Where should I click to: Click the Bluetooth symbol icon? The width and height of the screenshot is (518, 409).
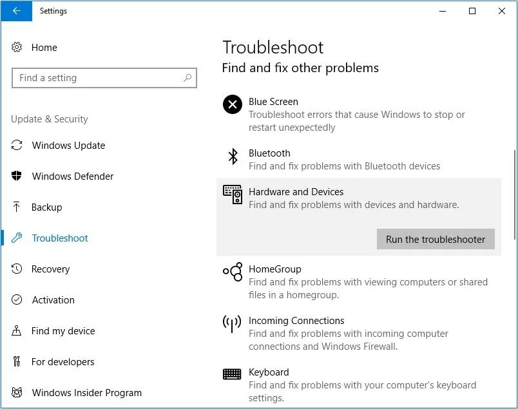pyautogui.click(x=233, y=157)
